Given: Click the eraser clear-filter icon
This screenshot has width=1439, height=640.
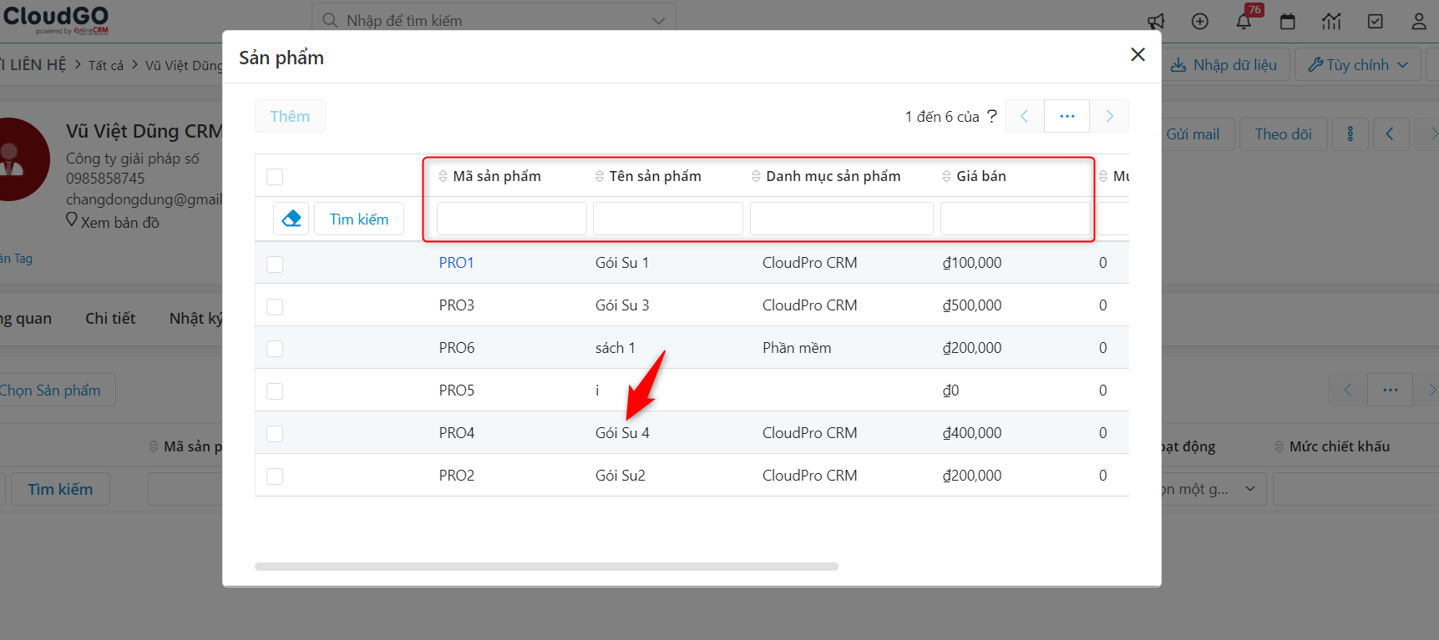Looking at the screenshot, I should click(291, 219).
